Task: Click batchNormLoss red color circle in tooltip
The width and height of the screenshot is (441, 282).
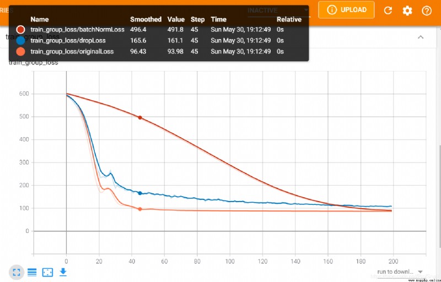Action: pyautogui.click(x=20, y=30)
